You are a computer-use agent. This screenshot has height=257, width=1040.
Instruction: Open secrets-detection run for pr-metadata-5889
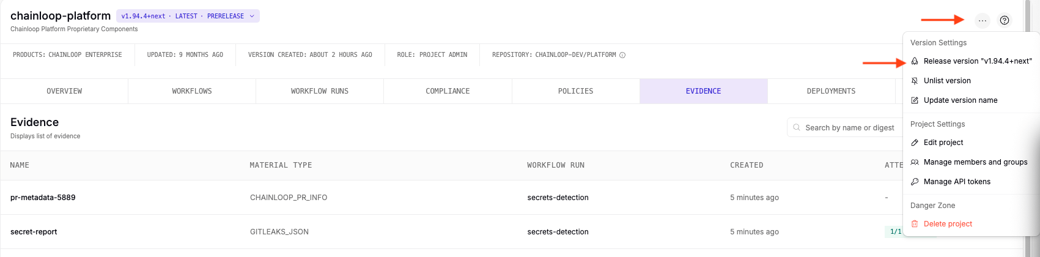click(x=558, y=198)
